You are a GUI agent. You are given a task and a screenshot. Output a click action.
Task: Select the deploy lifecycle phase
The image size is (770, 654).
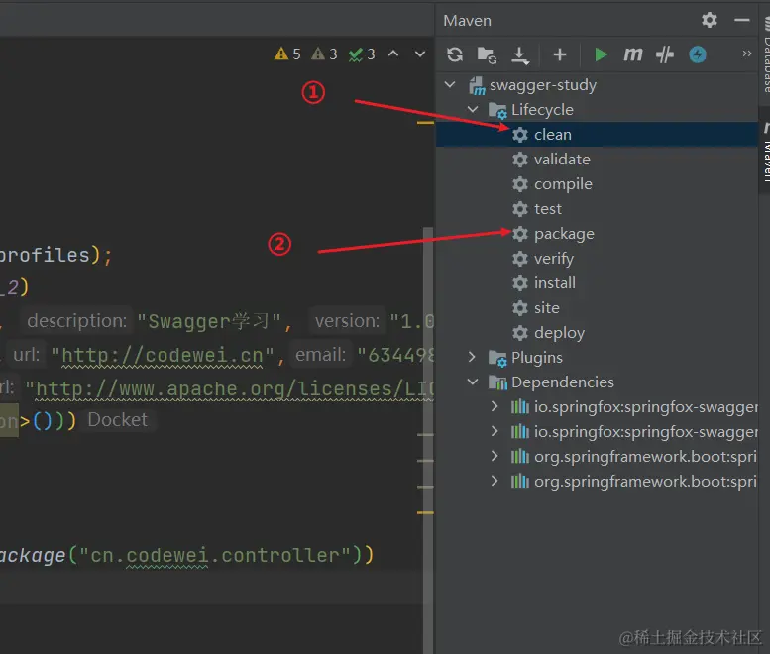coord(597,332)
